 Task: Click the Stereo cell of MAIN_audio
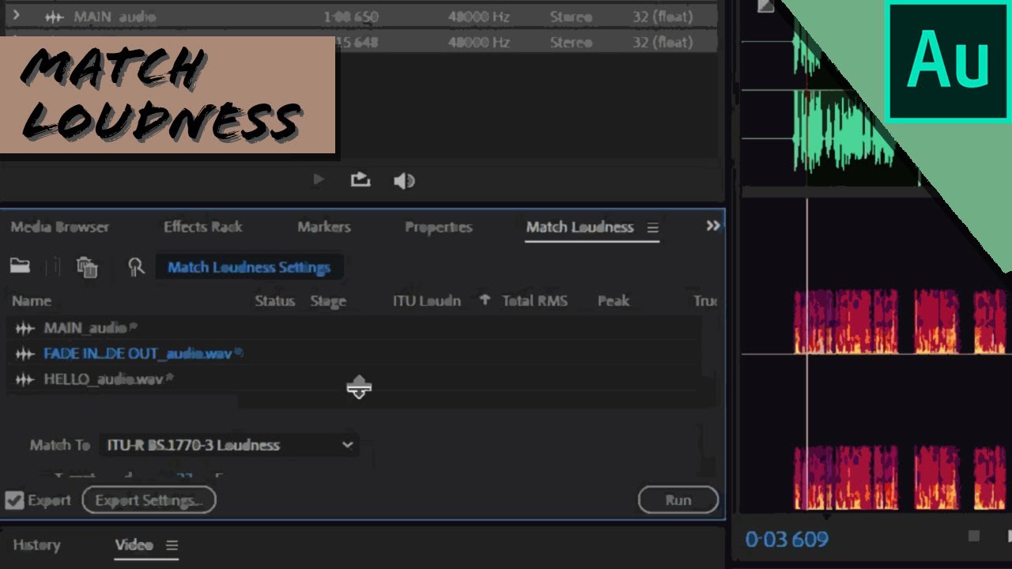[571, 17]
